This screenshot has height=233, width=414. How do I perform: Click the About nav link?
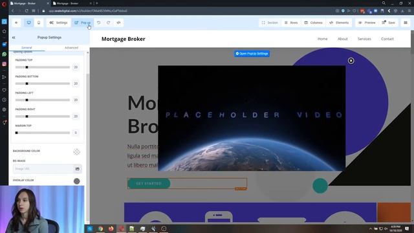(x=342, y=39)
